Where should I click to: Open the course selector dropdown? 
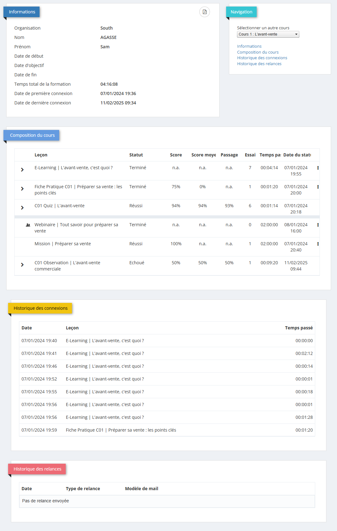coord(268,34)
